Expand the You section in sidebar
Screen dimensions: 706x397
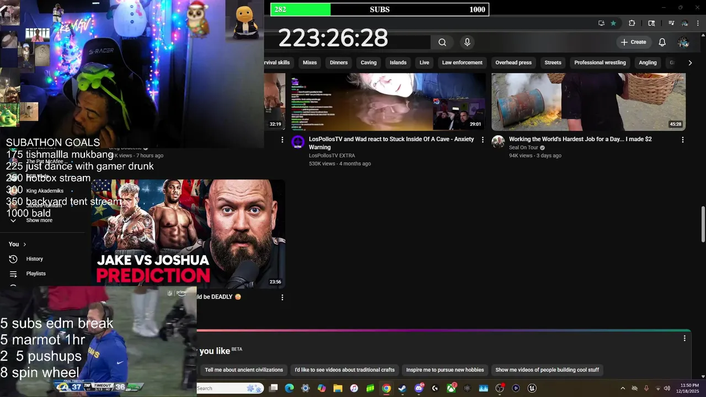pyautogui.click(x=18, y=244)
